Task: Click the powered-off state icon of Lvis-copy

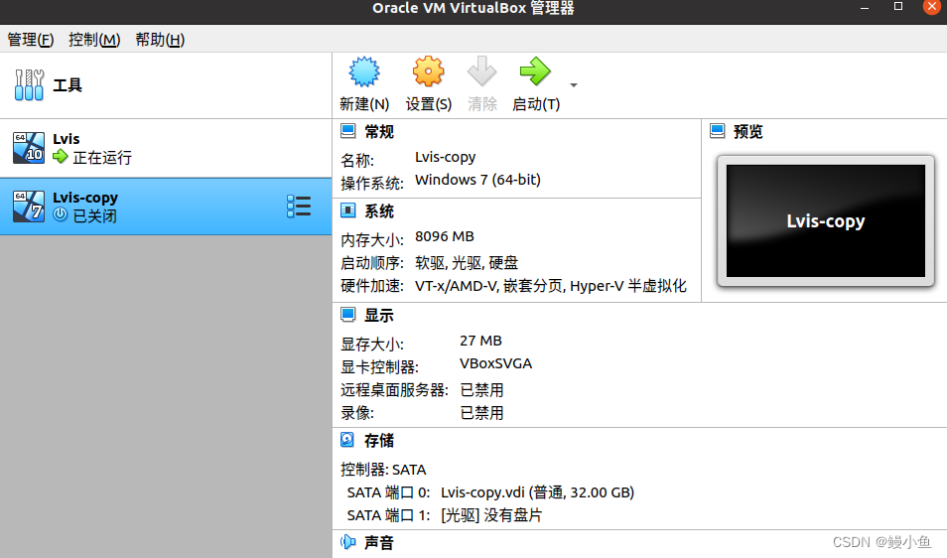Action: [x=60, y=214]
